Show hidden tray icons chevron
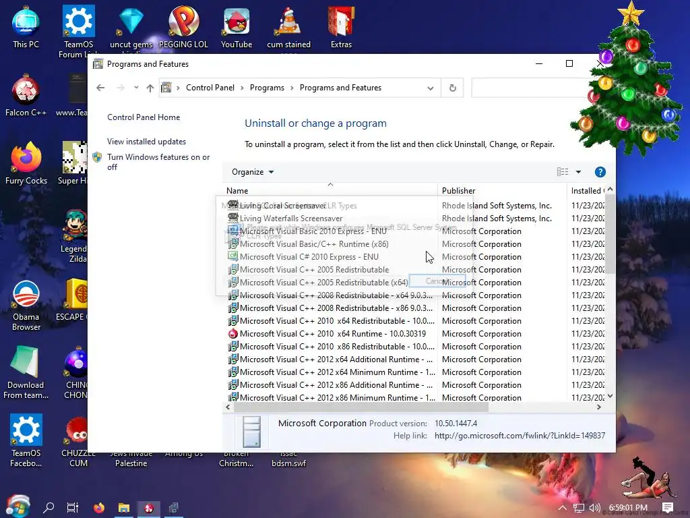Viewport: 690px width, 518px height. pos(563,508)
